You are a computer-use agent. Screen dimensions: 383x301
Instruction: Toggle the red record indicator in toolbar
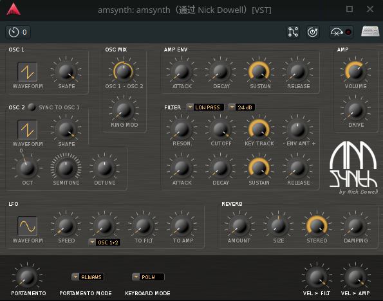coord(348,32)
